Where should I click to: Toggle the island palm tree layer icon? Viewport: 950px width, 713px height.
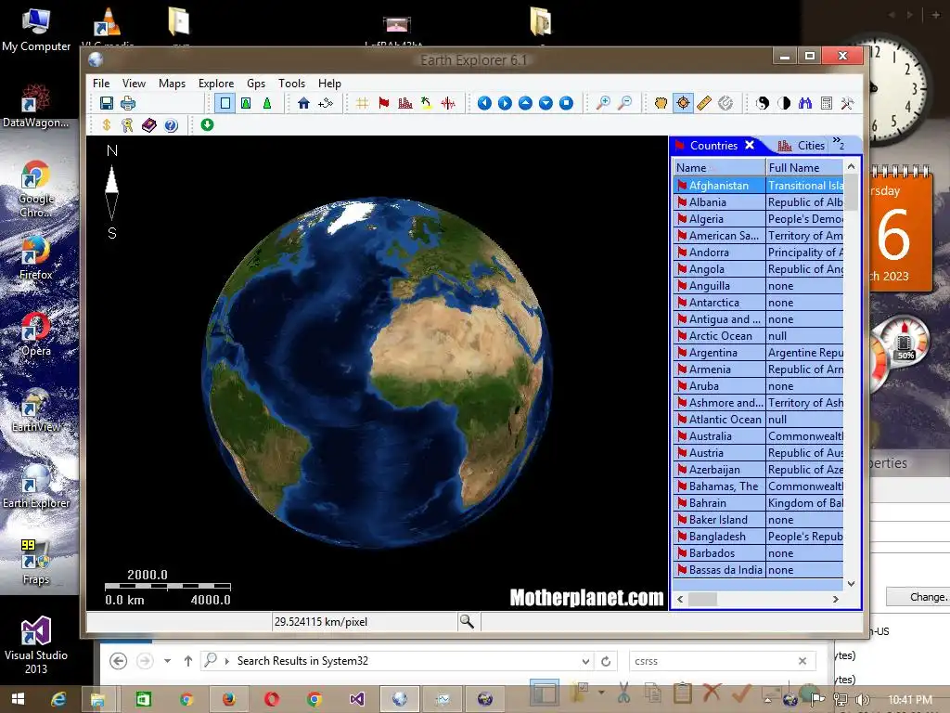[x=427, y=103]
